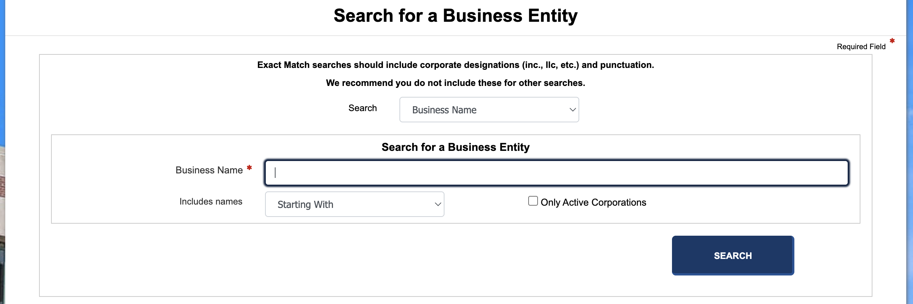Click the chevron arrow on Starting With dropdown

tap(438, 204)
